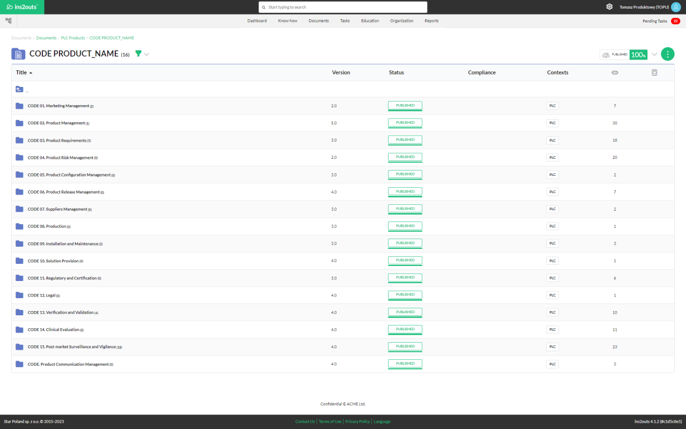This screenshot has width=686, height=429.
Task: Expand the chevron beside Published 100%
Action: (654, 54)
